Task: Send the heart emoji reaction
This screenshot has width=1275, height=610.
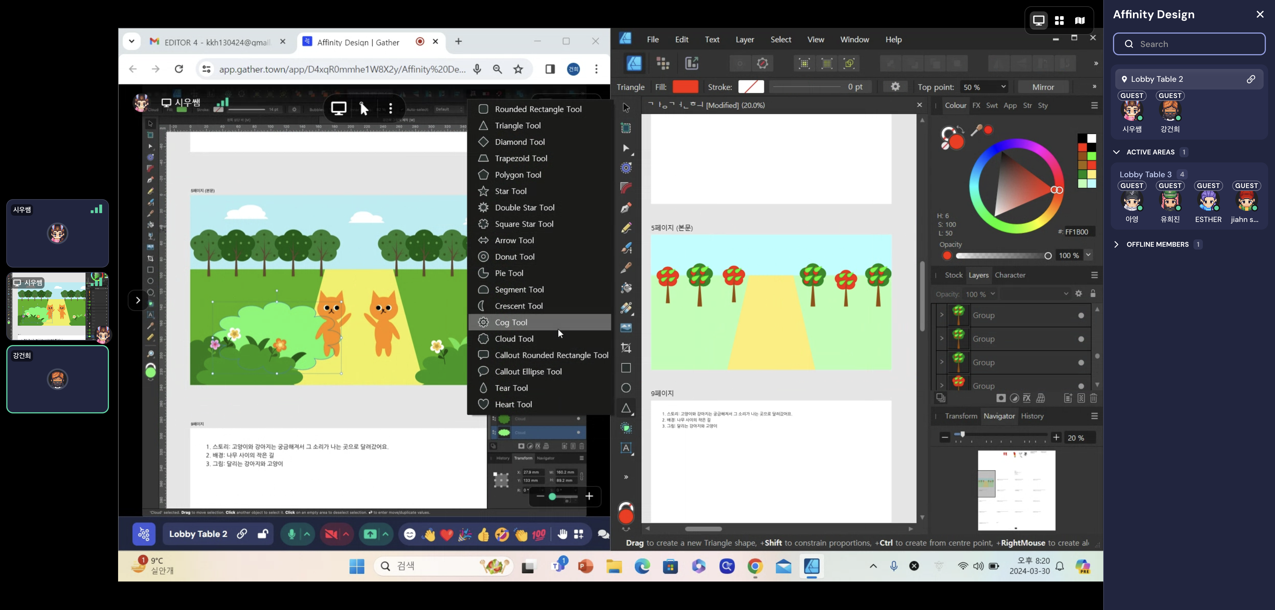Action: [x=447, y=534]
